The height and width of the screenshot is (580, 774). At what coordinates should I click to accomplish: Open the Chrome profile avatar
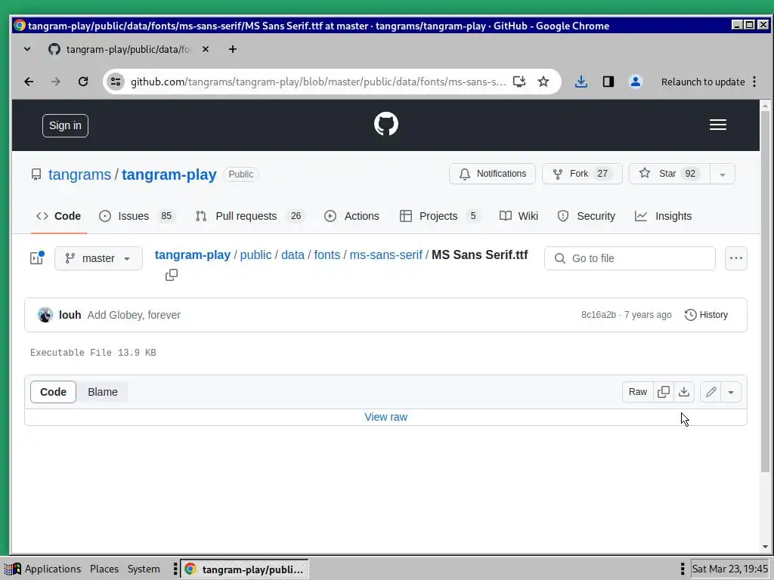[x=635, y=82]
